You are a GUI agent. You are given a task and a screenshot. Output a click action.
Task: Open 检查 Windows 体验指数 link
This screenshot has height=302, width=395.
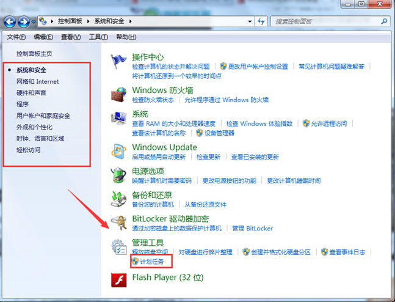259,123
